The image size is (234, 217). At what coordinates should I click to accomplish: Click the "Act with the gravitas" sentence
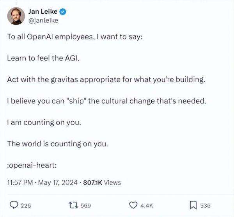(106, 79)
